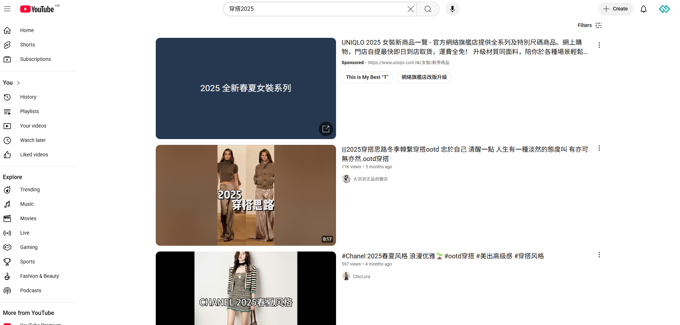Open UNIQLO ad thumbnail
This screenshot has width=680, height=325.
246,88
